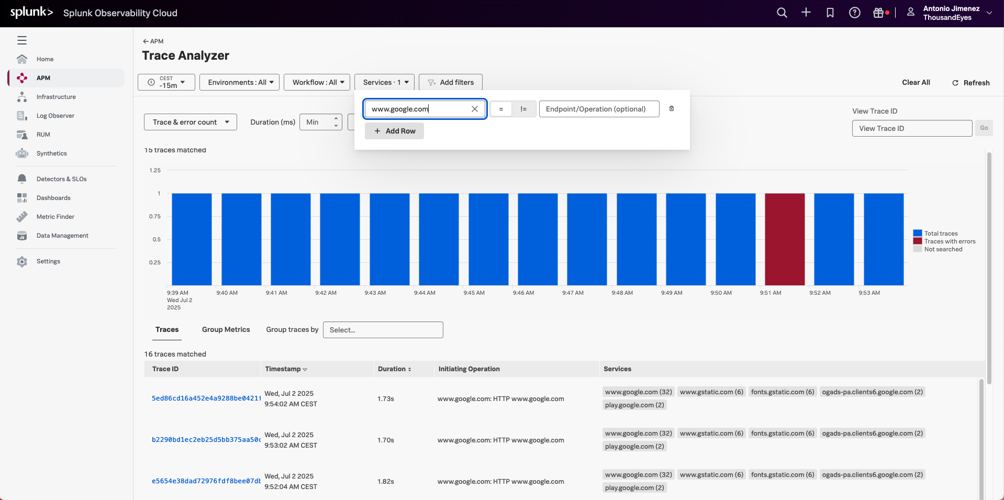Screen dimensions: 1004x500
Task: Open Dashboards in the sidebar menu
Action: (53, 198)
